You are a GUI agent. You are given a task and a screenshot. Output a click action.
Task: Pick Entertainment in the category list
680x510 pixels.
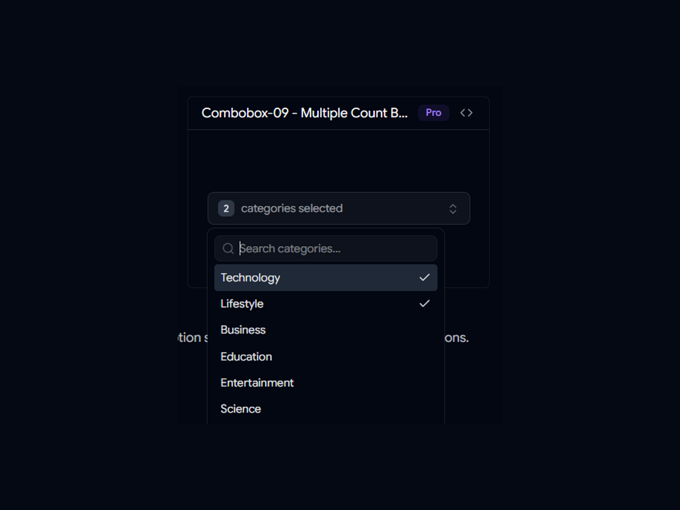tap(326, 382)
